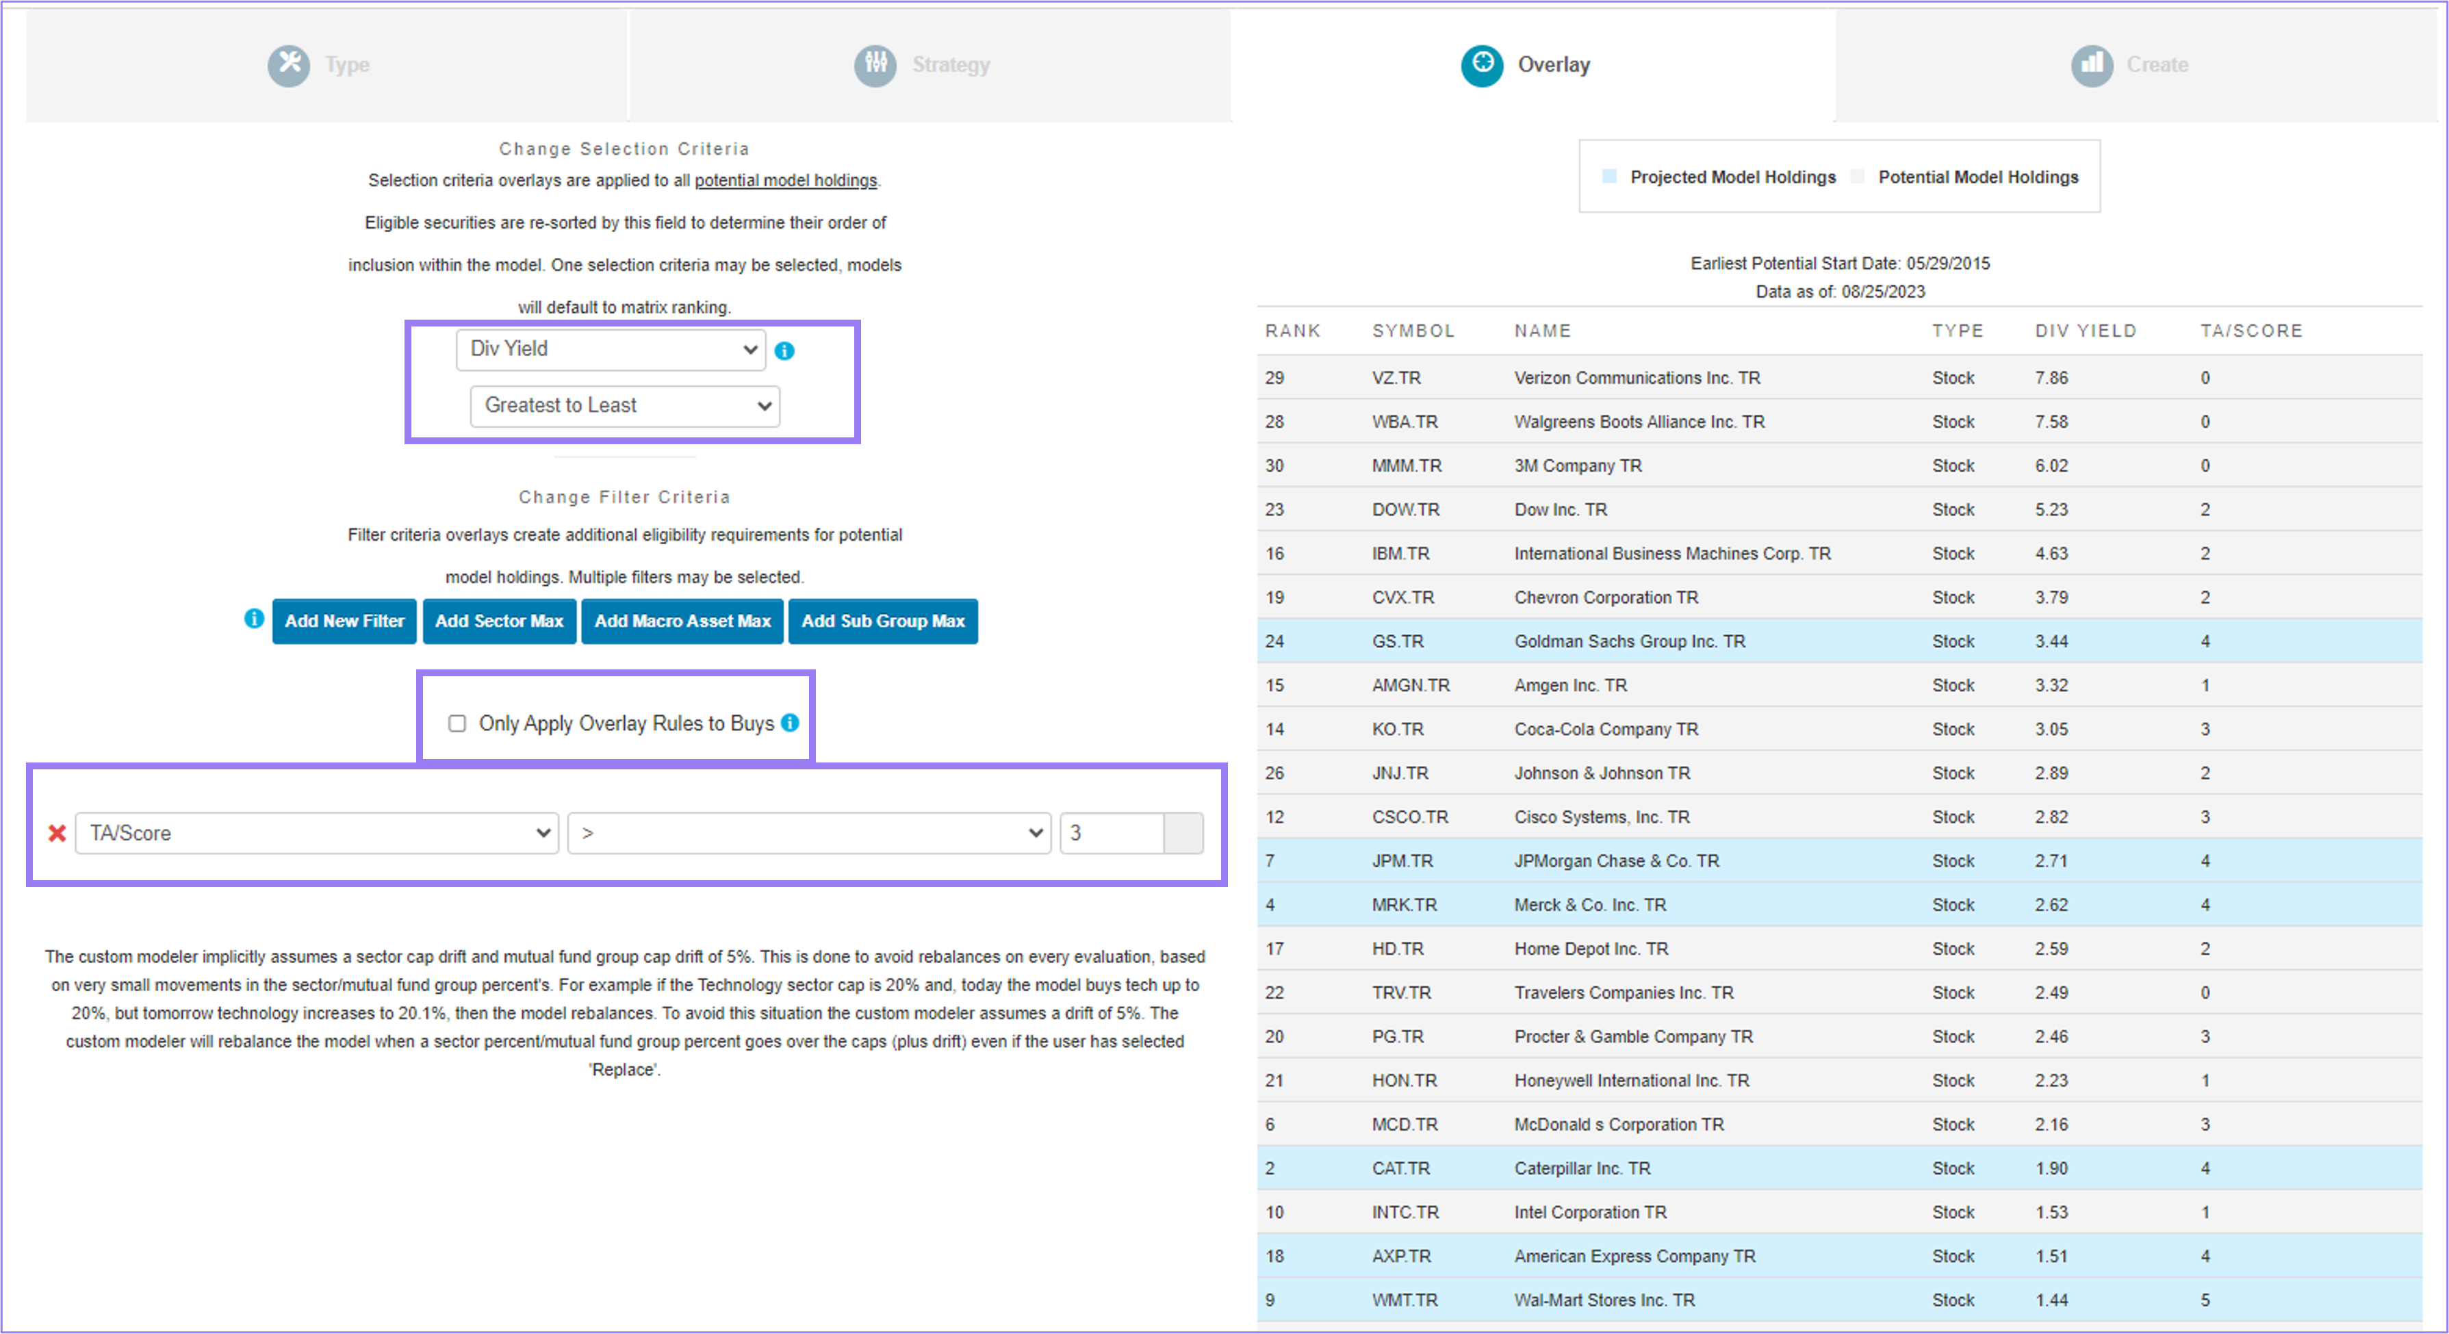Click the Projected Model Holdings legend label
The width and height of the screenshot is (2449, 1334).
[x=1732, y=177]
